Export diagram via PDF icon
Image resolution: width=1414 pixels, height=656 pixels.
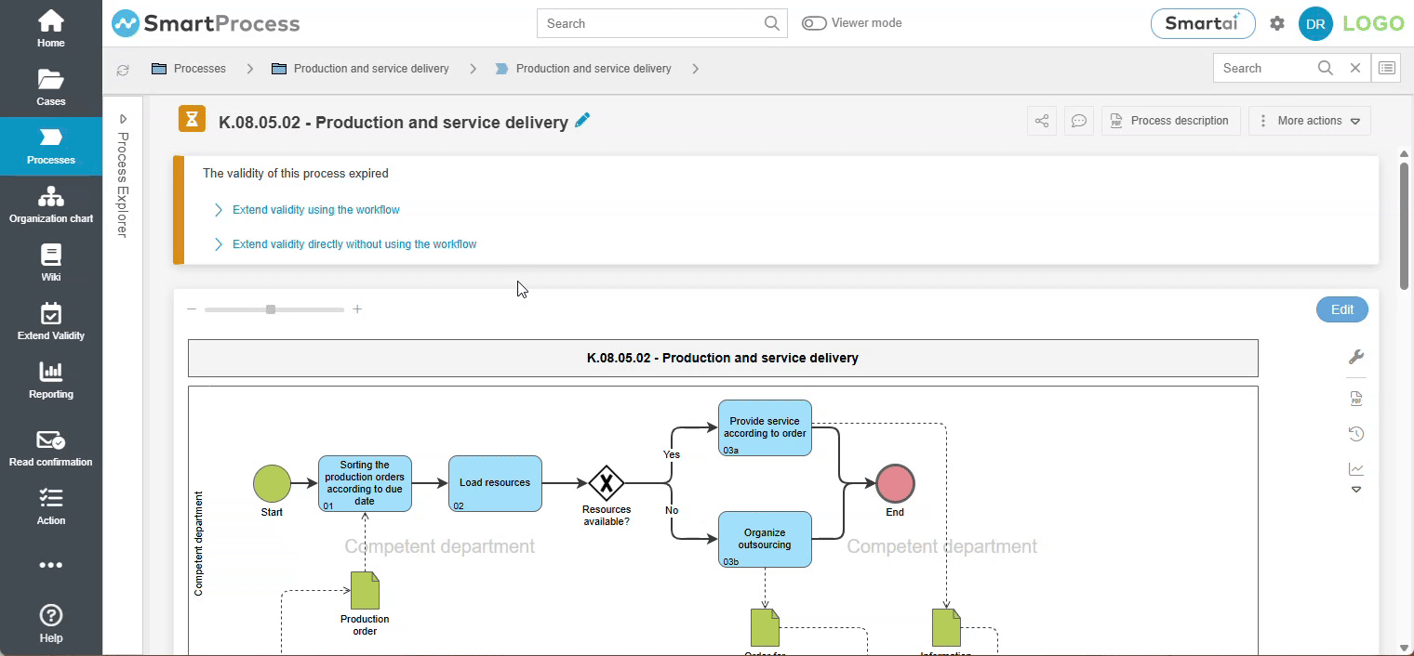coord(1356,399)
